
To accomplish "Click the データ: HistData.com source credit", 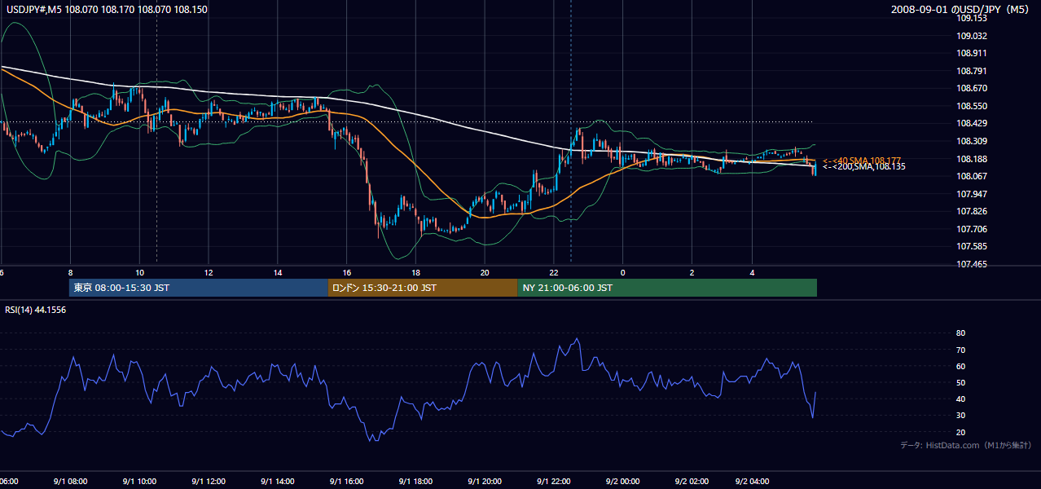I will 965,445.
